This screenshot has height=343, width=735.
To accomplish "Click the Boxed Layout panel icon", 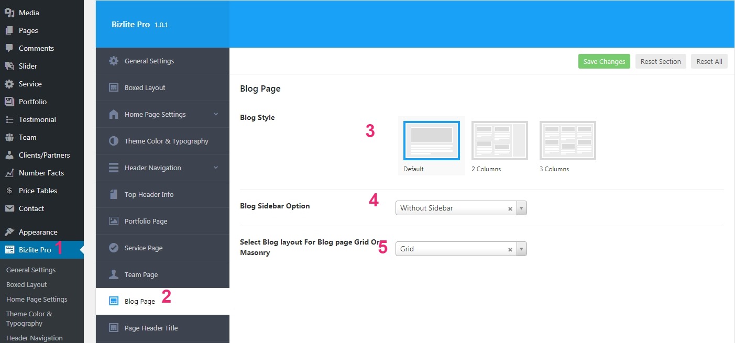I will pos(114,87).
